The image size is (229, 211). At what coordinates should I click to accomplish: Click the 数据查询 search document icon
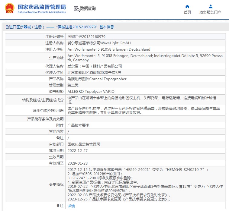click(76, 9)
